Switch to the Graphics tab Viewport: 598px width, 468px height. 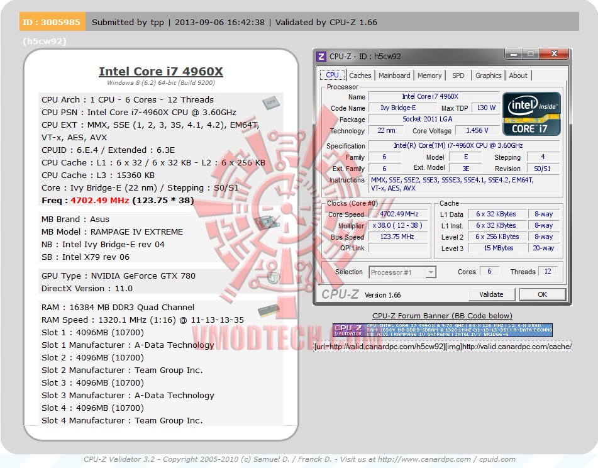pos(488,75)
